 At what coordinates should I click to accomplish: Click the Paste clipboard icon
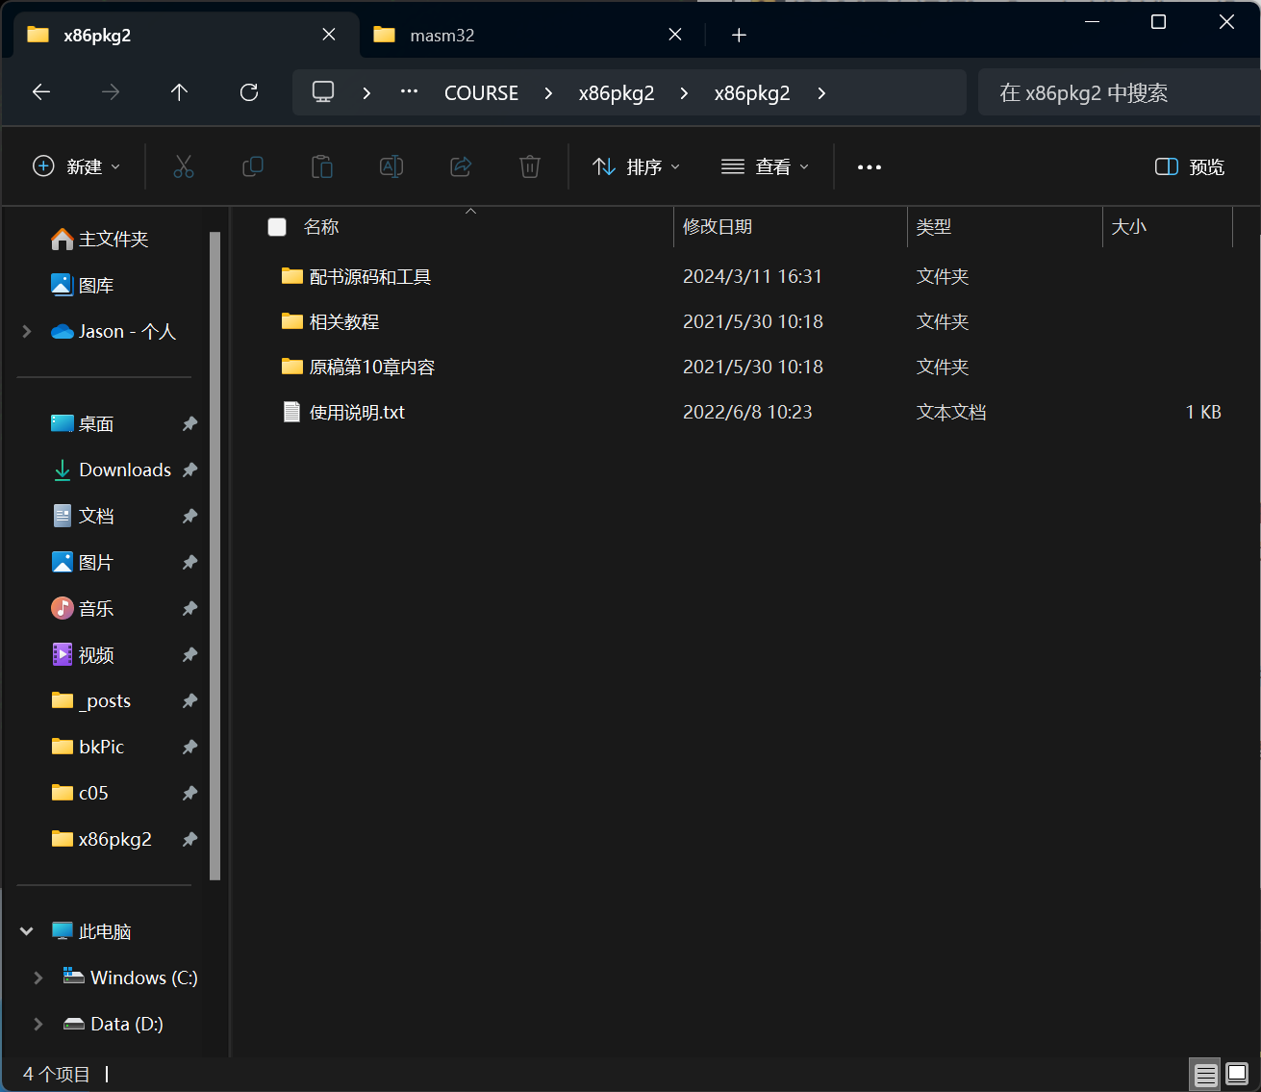pos(322,166)
